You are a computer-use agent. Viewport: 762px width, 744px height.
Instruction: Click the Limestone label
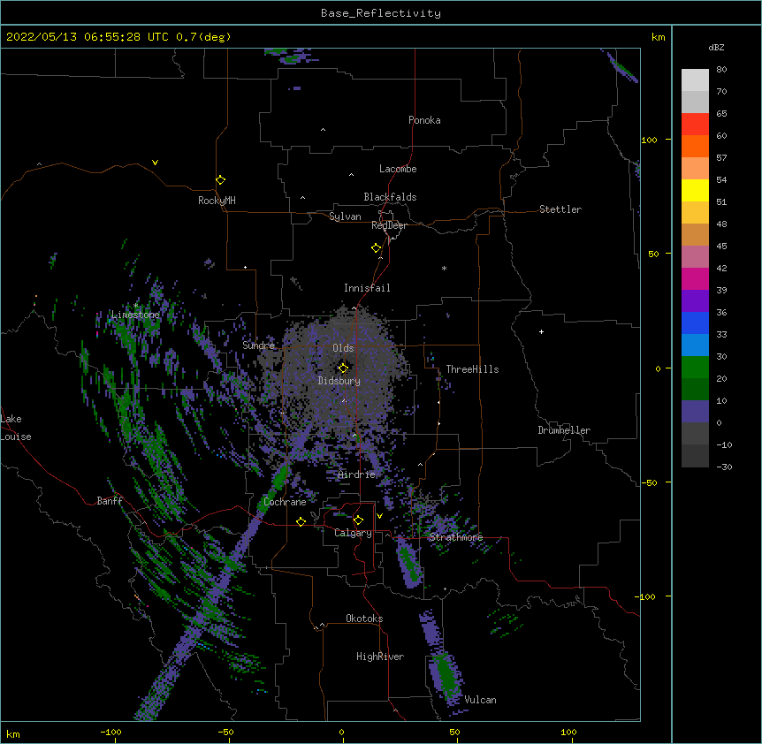tap(135, 315)
